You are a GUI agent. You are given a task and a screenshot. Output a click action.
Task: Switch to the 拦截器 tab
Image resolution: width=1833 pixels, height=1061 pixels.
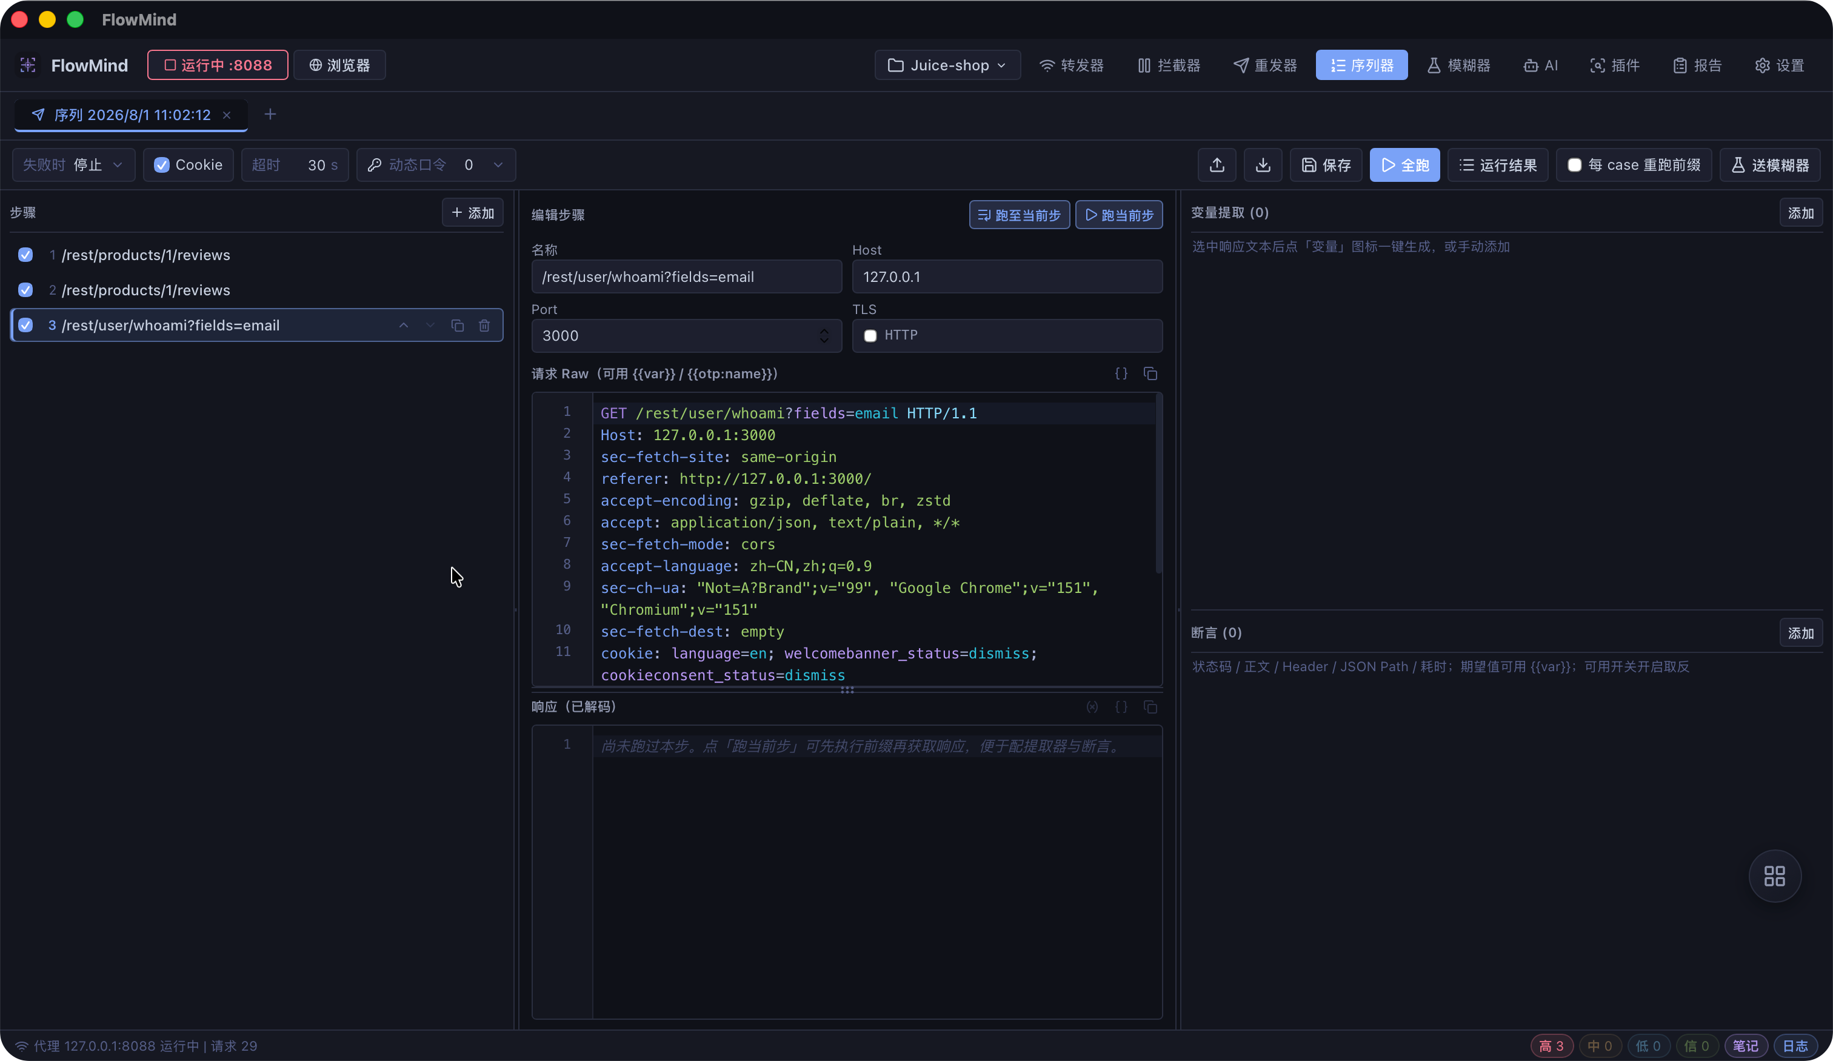(1169, 65)
